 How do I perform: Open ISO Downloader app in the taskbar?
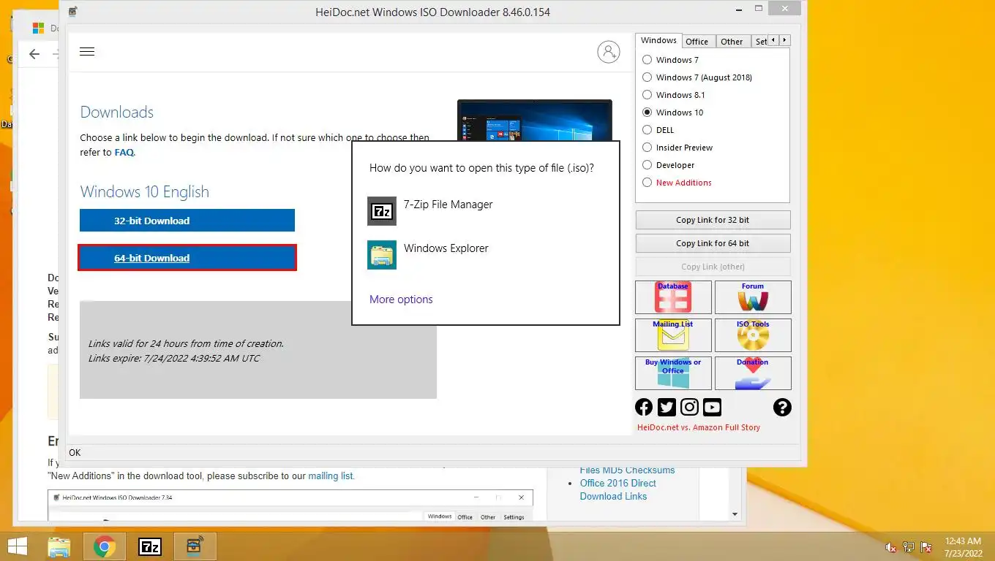click(x=195, y=546)
